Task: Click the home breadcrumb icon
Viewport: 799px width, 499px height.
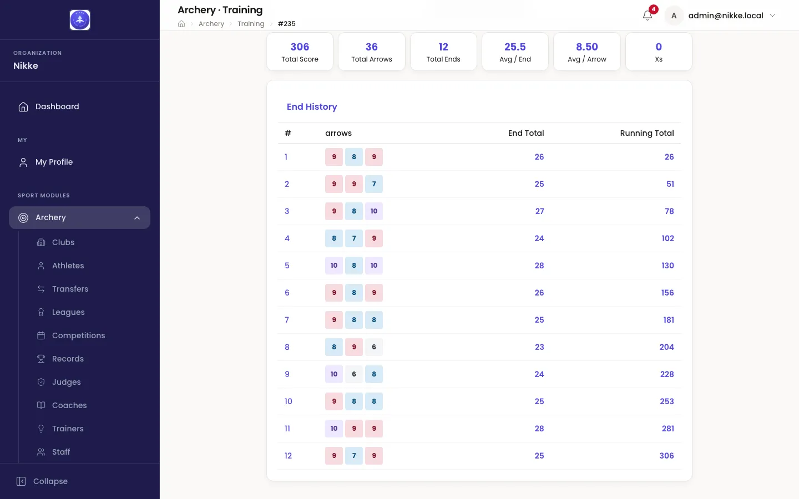Action: click(181, 24)
